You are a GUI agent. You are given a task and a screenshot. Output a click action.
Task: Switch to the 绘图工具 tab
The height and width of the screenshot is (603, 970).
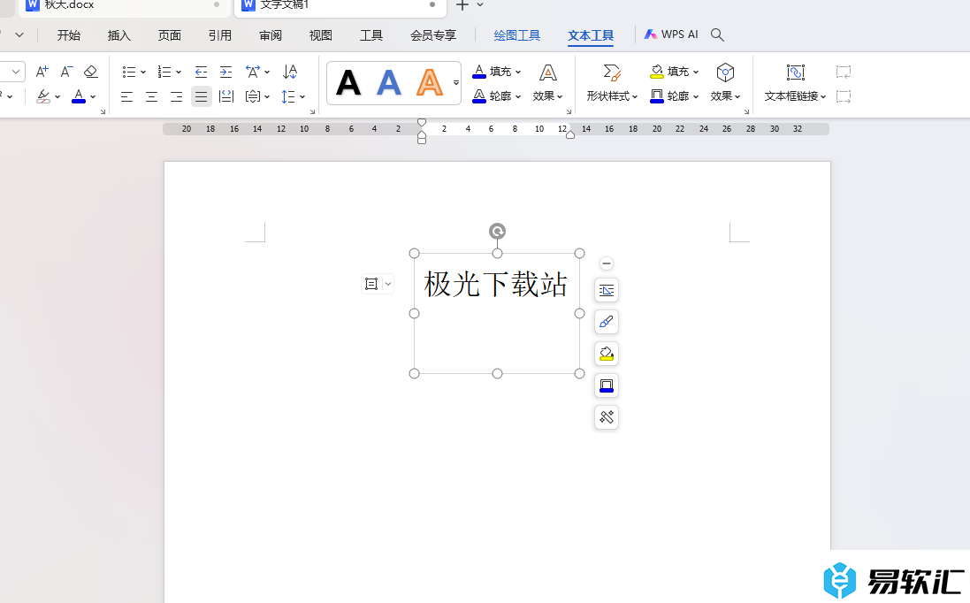click(x=517, y=35)
